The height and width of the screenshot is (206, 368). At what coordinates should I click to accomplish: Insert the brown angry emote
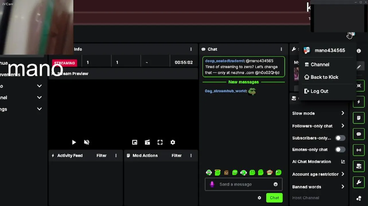[x=226, y=173]
